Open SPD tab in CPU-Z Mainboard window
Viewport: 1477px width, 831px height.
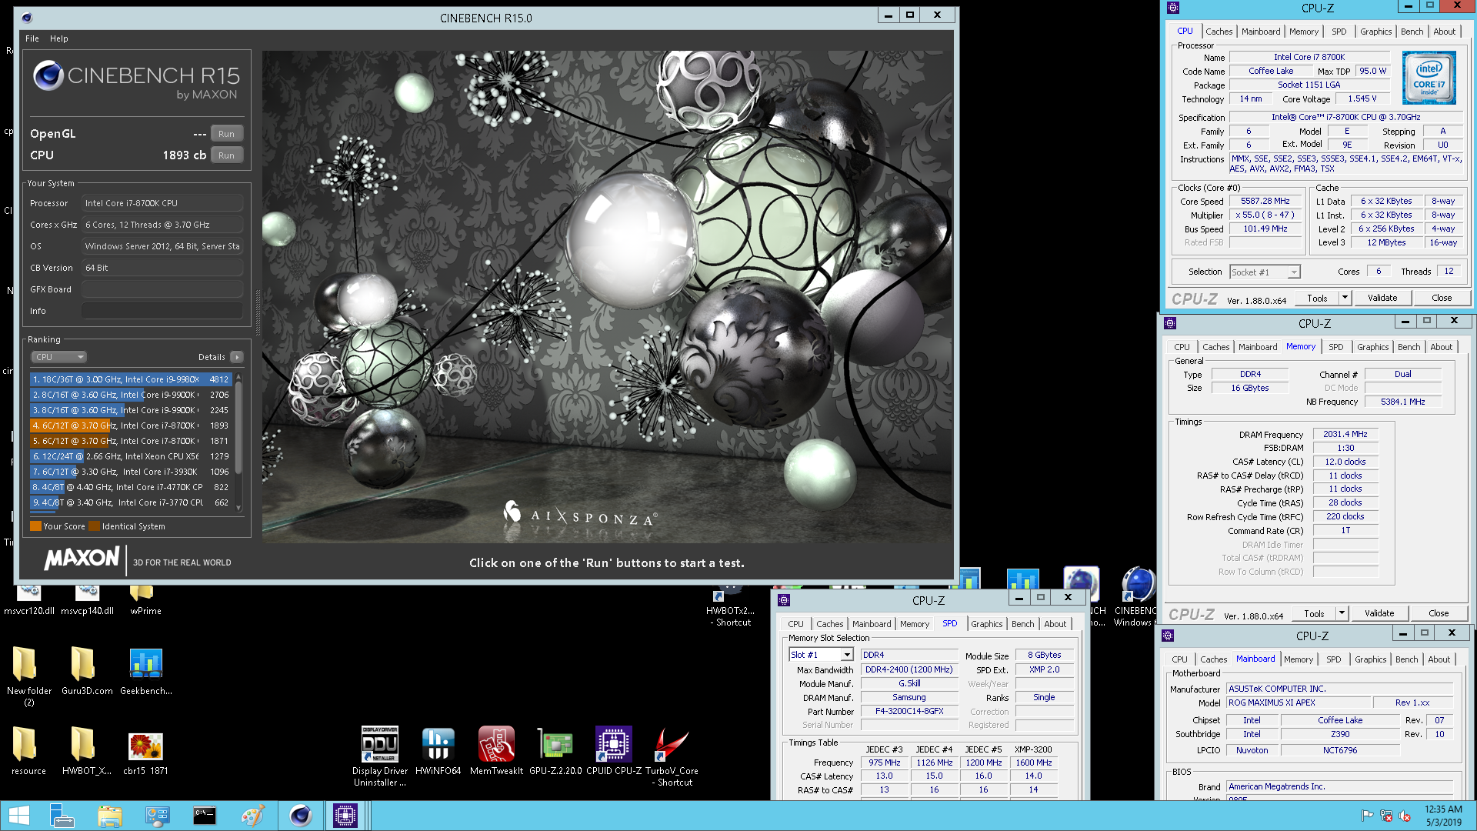click(x=1333, y=659)
